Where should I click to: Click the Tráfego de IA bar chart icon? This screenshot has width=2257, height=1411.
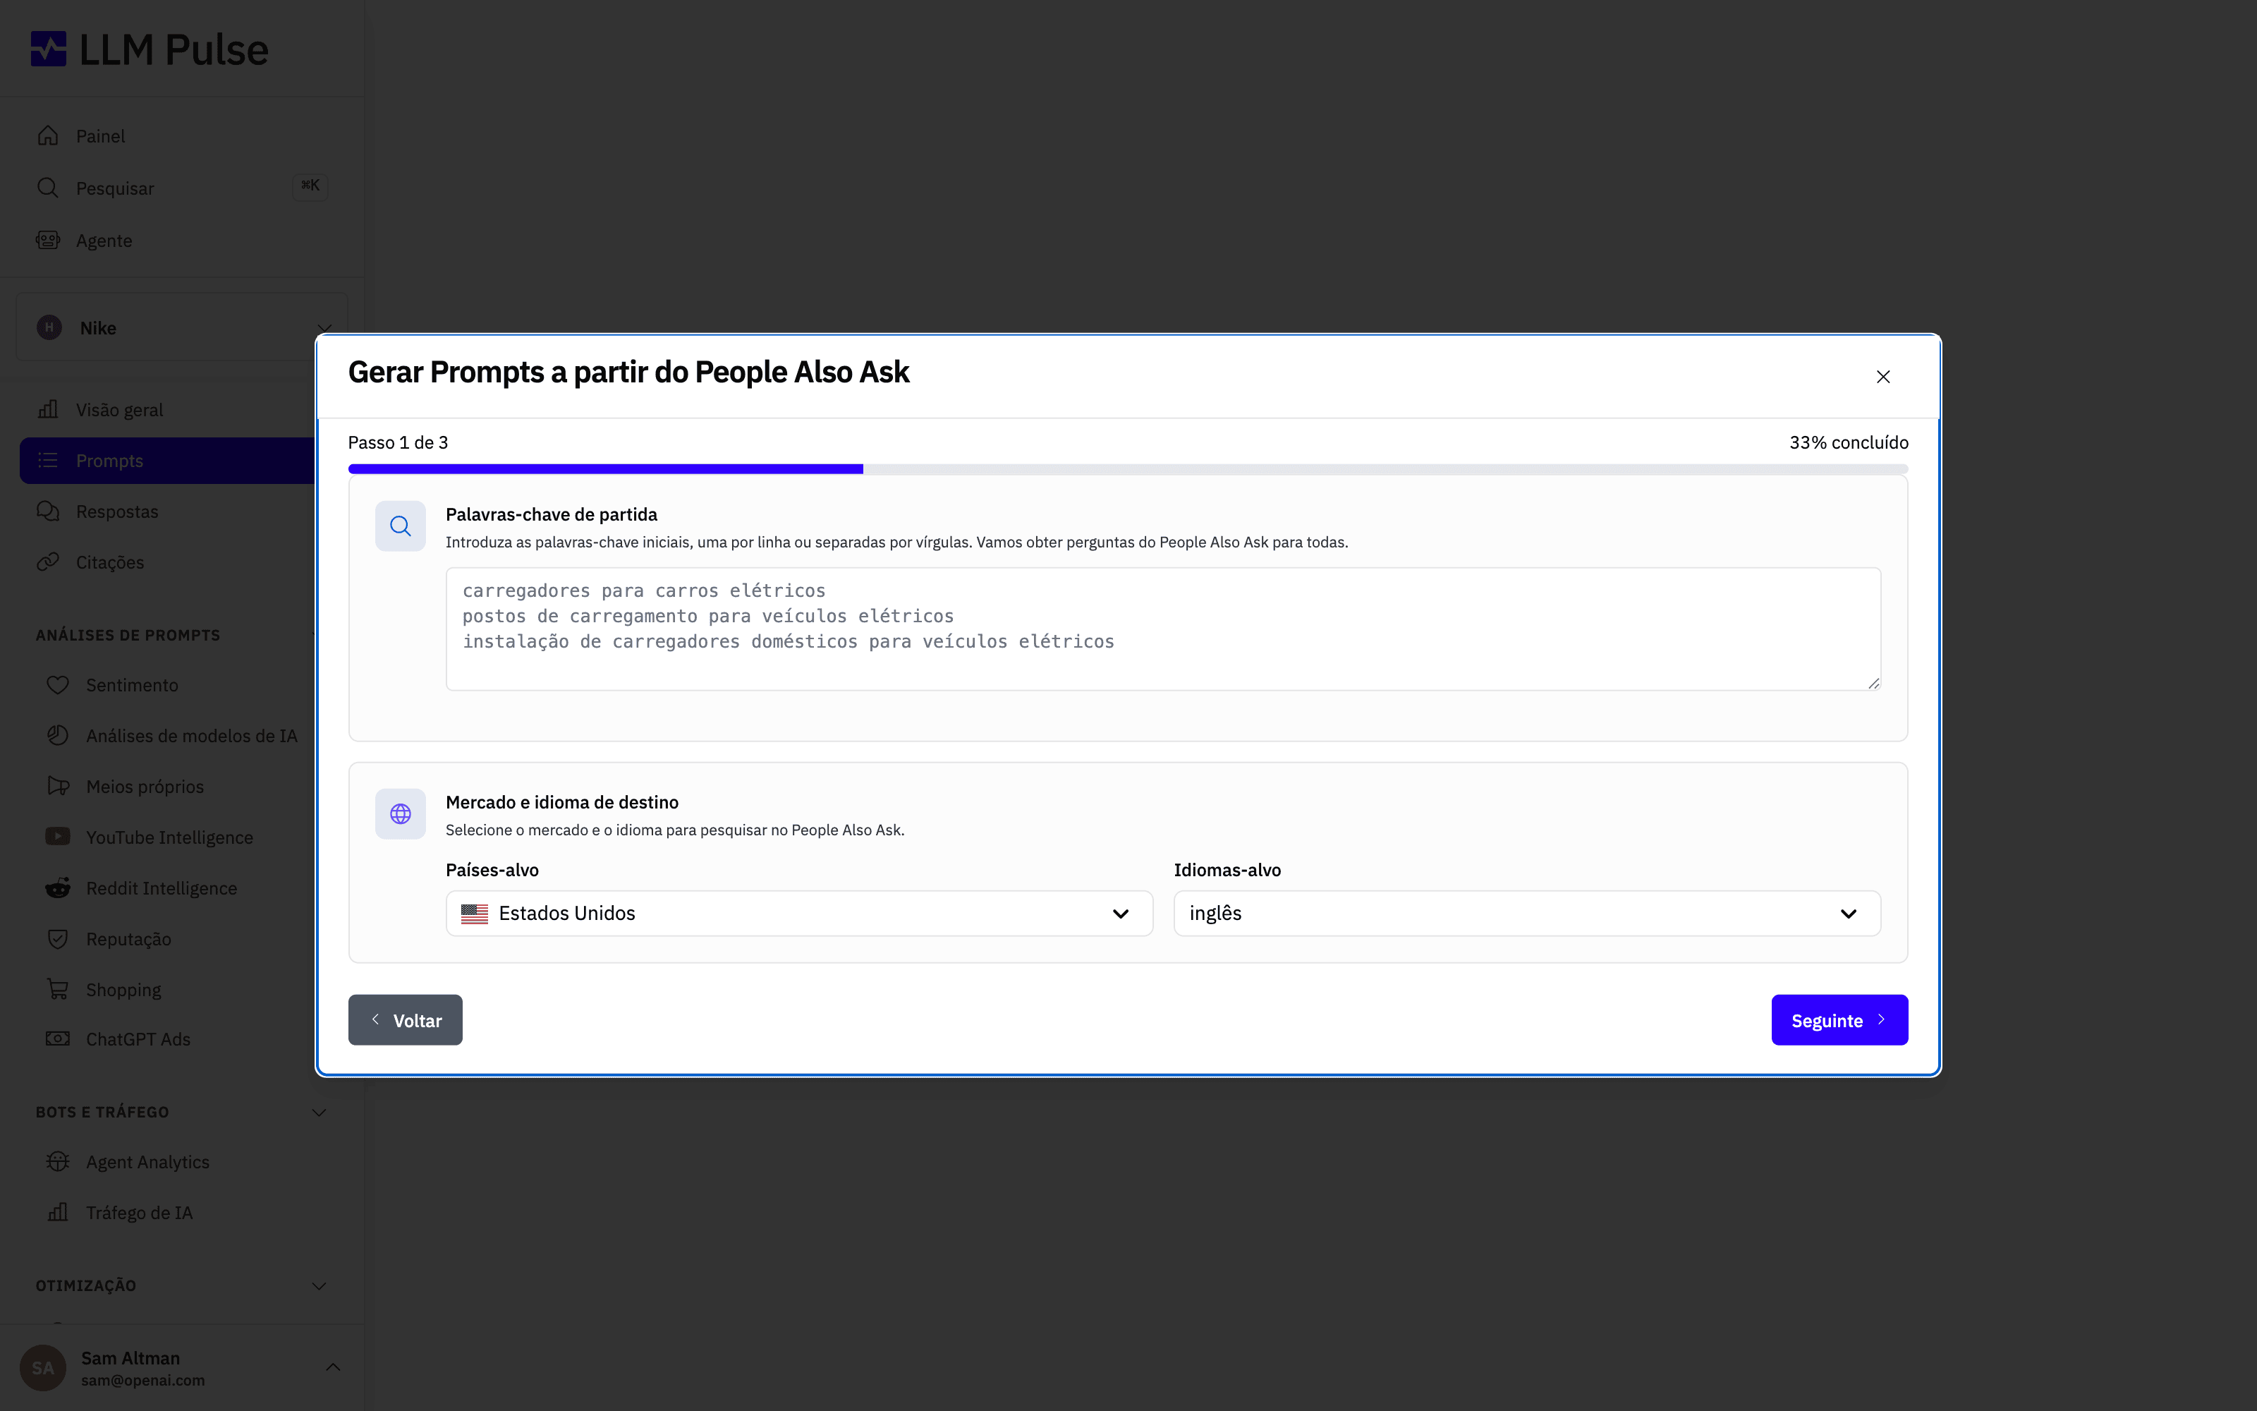tap(58, 1212)
